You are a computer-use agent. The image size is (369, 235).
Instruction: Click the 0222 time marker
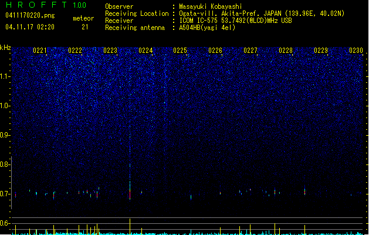click(75, 51)
